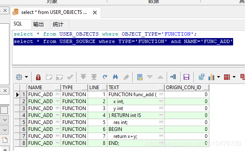Open ellipsis for TEXT cell 'BEGIN'
245x151 pixels.
pyautogui.click(x=161, y=128)
